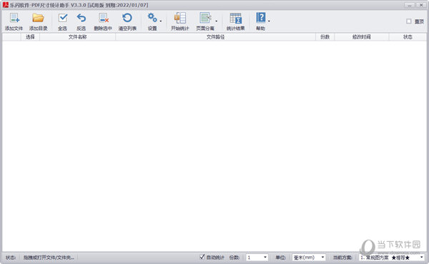Click 删除选中 to delete selected files
The height and width of the screenshot is (264, 429).
(103, 21)
